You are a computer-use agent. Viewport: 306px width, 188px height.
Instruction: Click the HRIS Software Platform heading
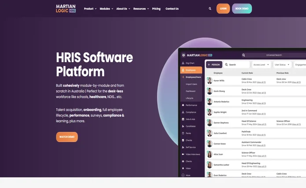(95, 64)
